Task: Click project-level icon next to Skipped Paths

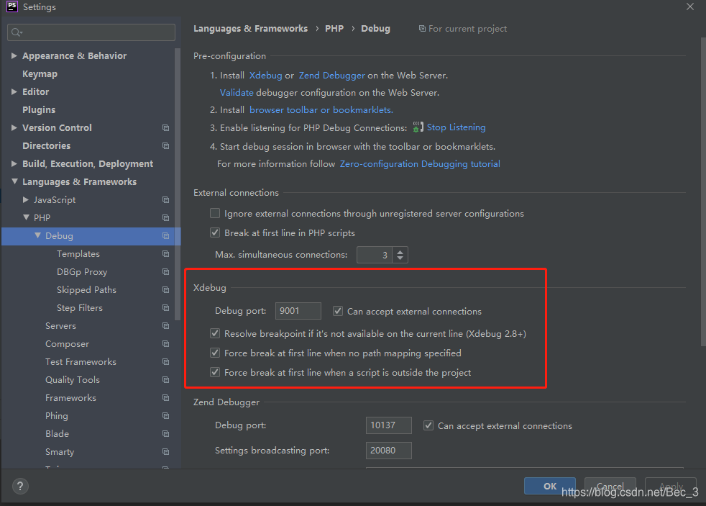Action: 165,290
